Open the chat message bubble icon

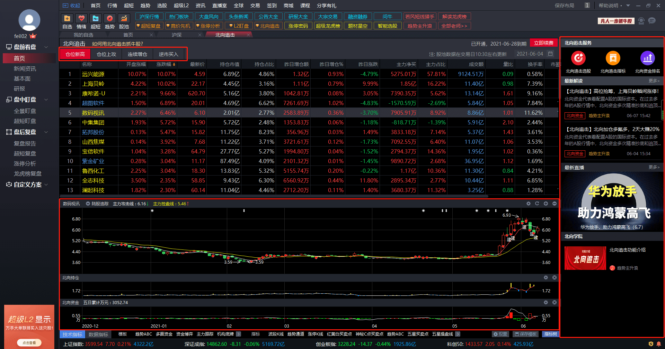coord(652,21)
